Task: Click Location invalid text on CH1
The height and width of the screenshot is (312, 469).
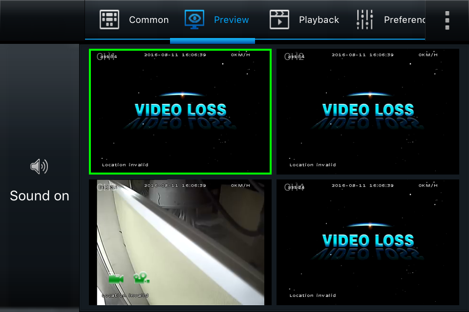Action: [125, 164]
